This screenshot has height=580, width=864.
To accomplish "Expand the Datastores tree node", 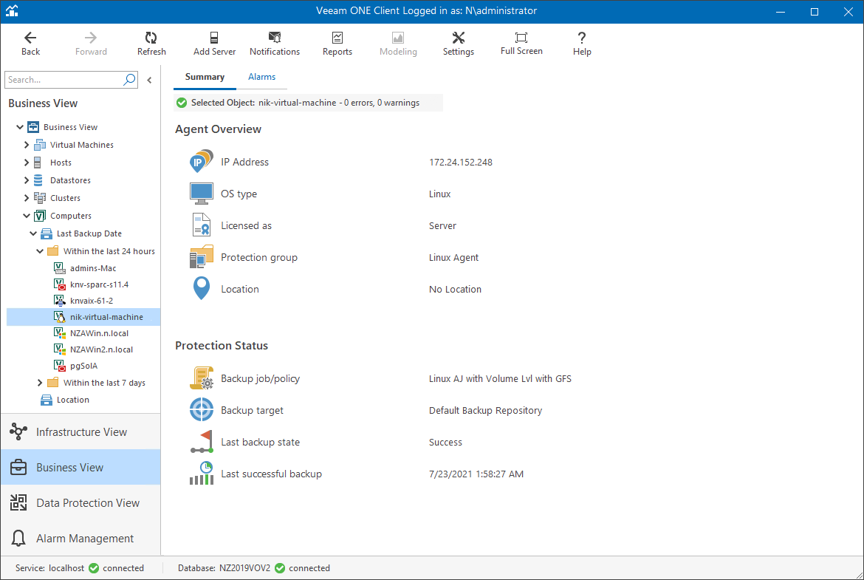I will 27,180.
